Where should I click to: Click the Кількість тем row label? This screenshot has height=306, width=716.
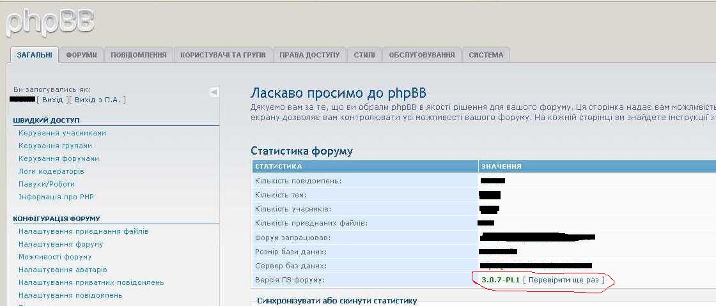(281, 195)
